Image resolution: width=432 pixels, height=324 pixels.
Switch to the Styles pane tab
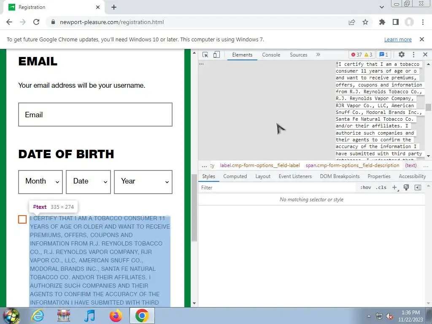[208, 176]
